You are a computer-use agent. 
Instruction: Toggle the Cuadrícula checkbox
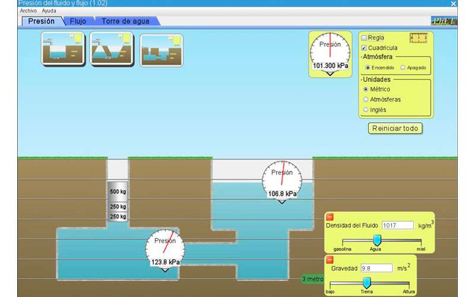click(x=365, y=48)
